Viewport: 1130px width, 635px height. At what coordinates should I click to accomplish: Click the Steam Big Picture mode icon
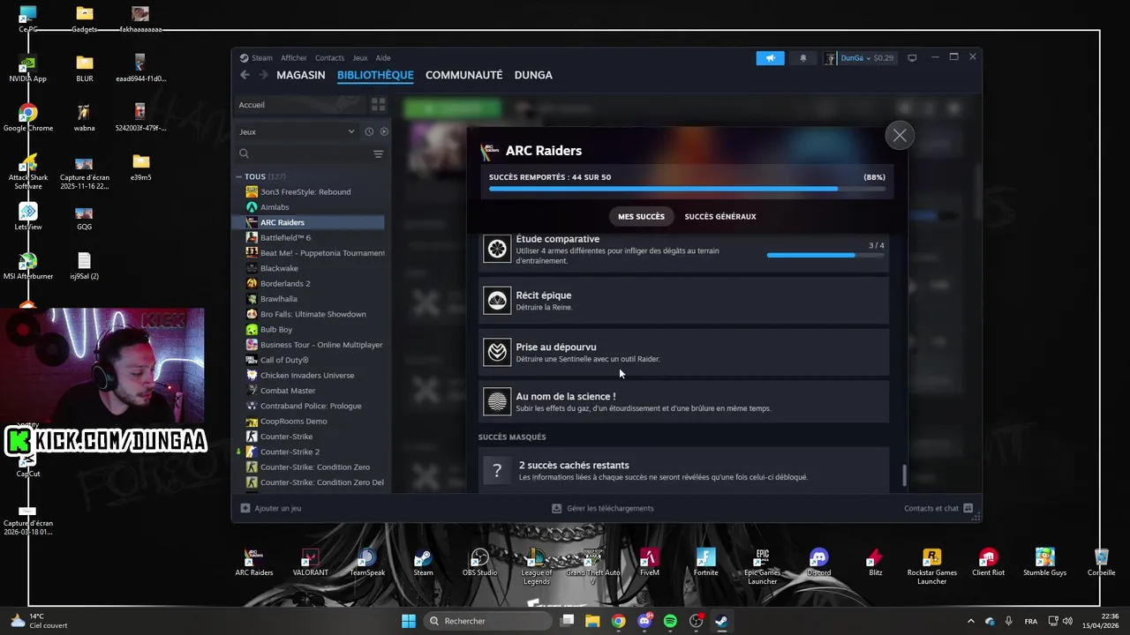(x=912, y=57)
